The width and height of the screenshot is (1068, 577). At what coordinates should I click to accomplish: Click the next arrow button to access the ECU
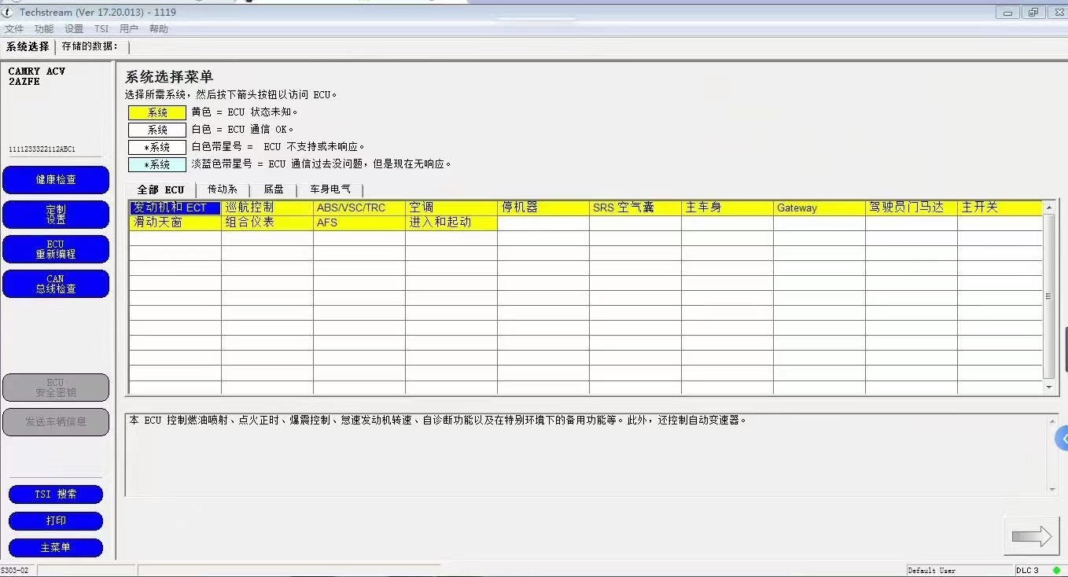point(1031,535)
